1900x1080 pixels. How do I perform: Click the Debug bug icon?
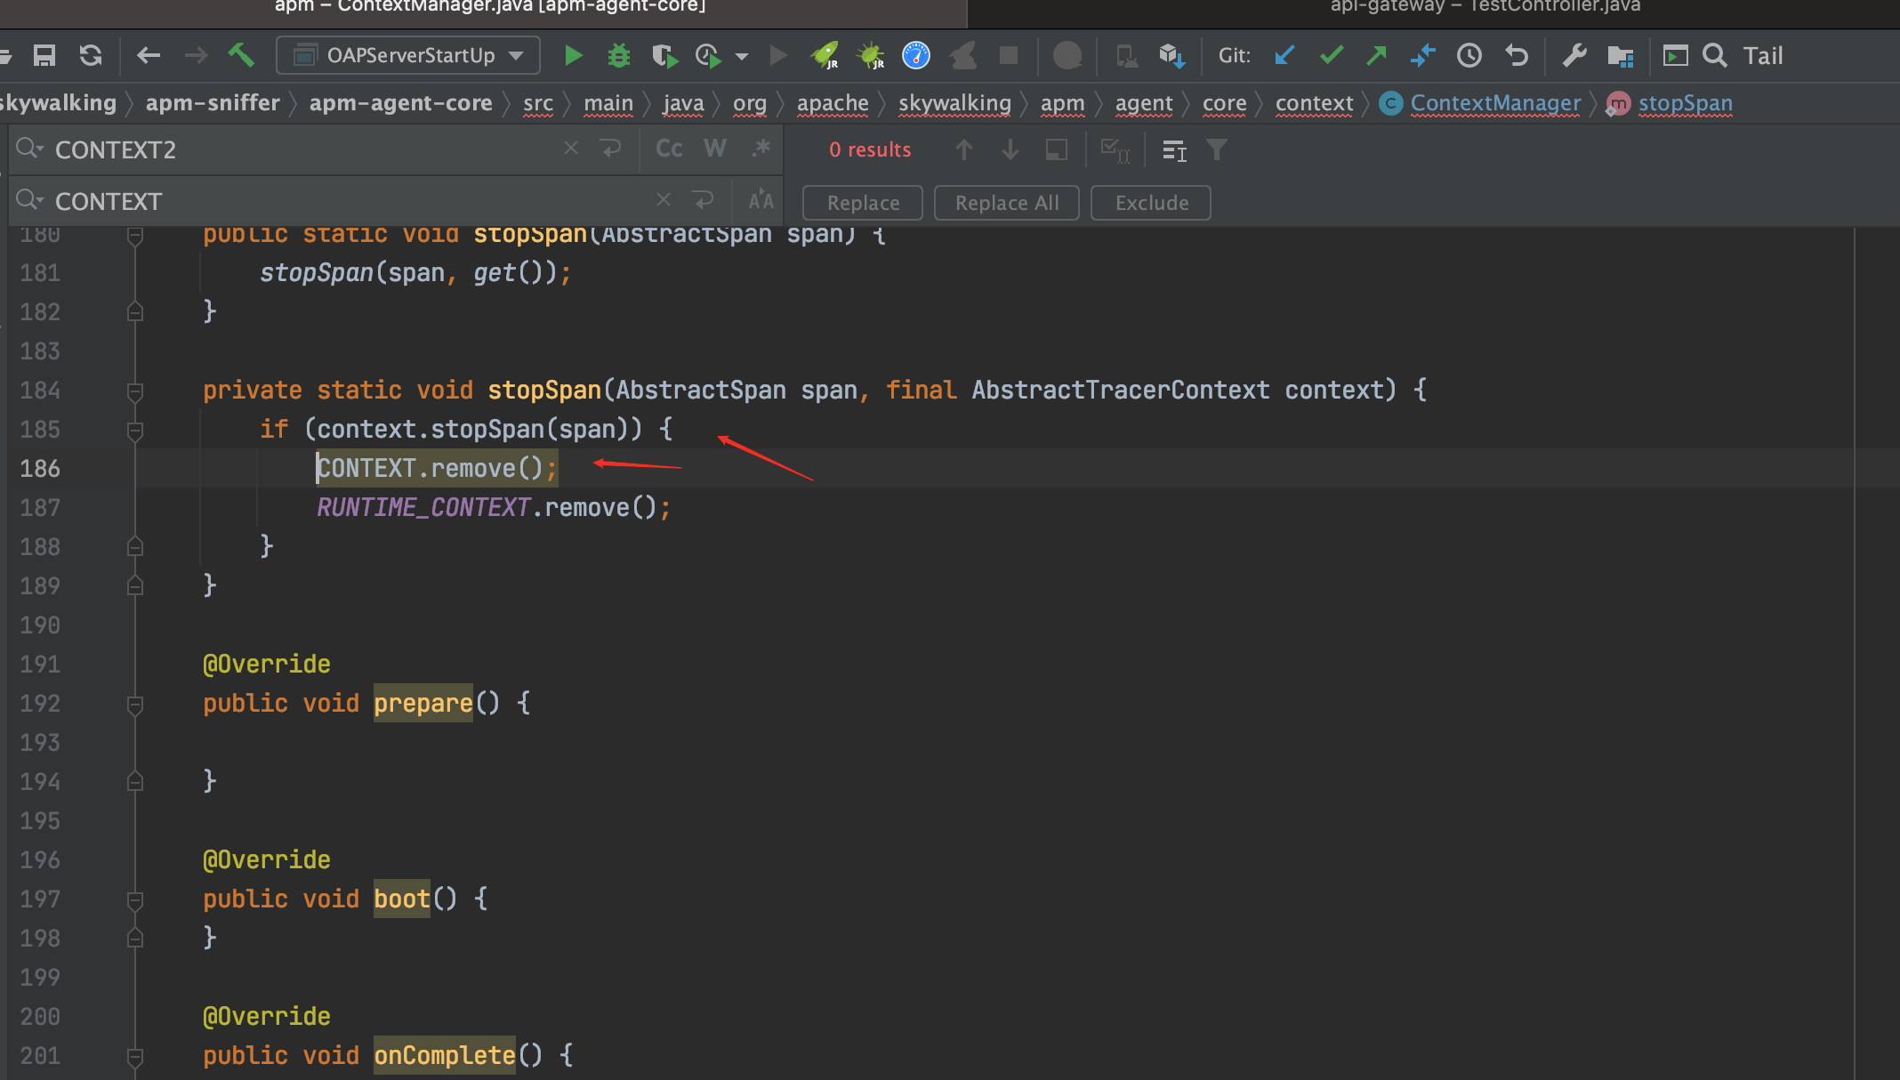pos(618,56)
